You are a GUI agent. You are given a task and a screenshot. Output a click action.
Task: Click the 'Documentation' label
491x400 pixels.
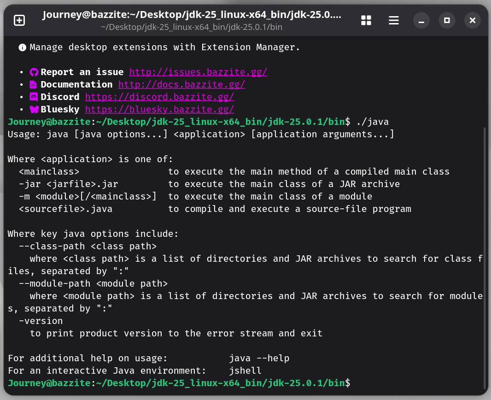click(x=76, y=85)
